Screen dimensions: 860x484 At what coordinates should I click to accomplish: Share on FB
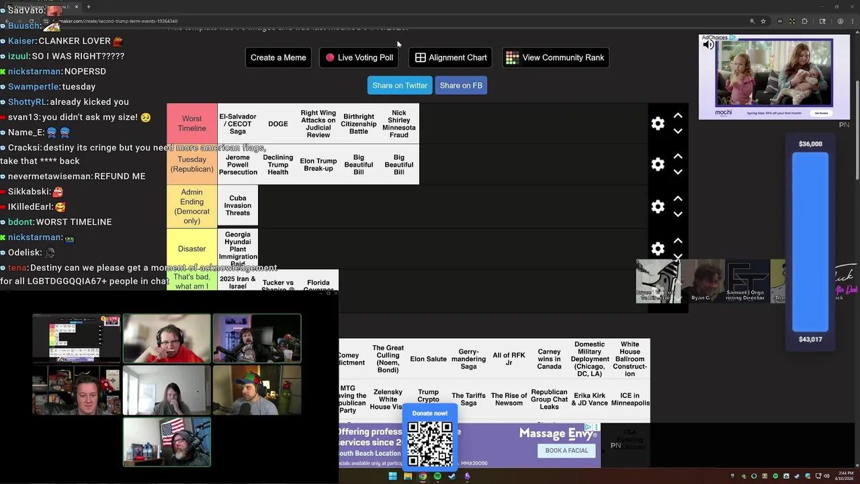click(461, 85)
